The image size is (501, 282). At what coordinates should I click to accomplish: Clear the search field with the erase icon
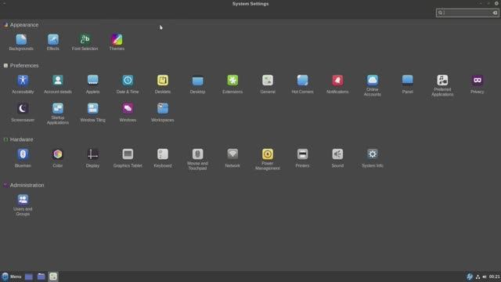click(495, 13)
